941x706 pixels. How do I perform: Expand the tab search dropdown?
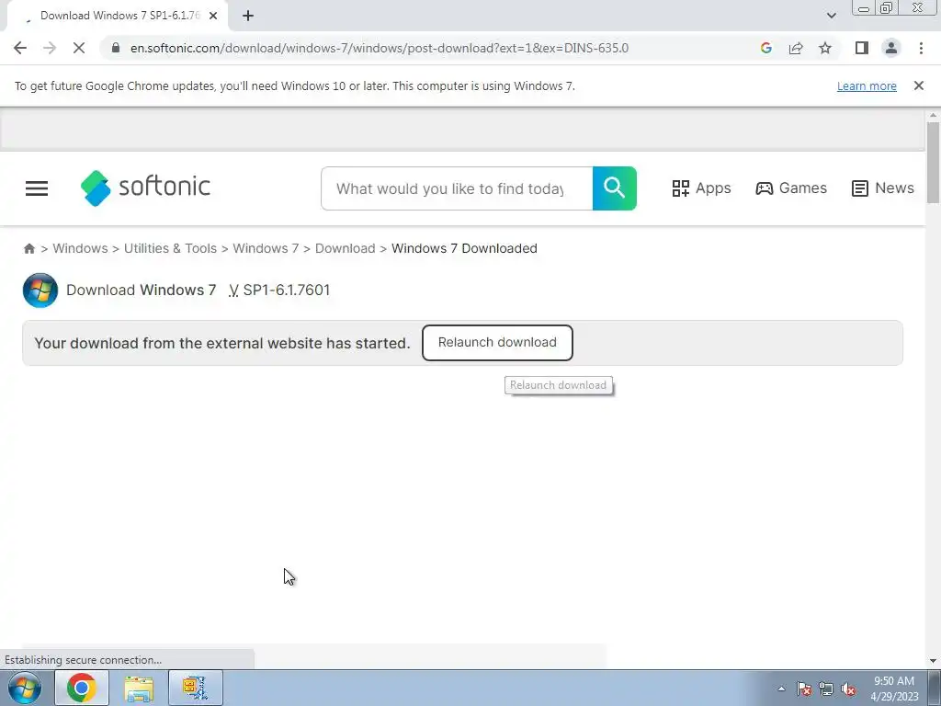tap(831, 16)
